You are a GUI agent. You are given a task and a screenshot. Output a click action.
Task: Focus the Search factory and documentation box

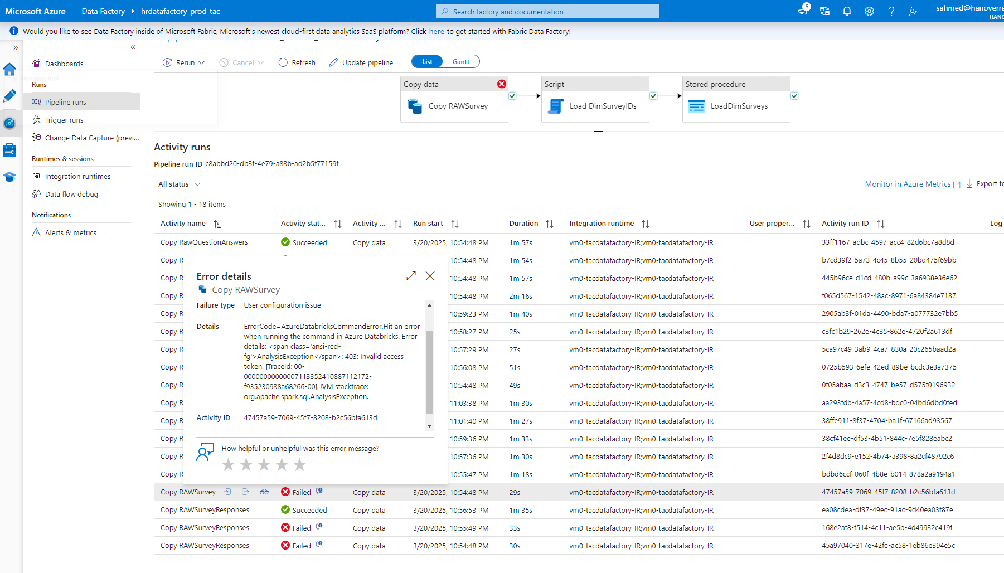tap(548, 11)
